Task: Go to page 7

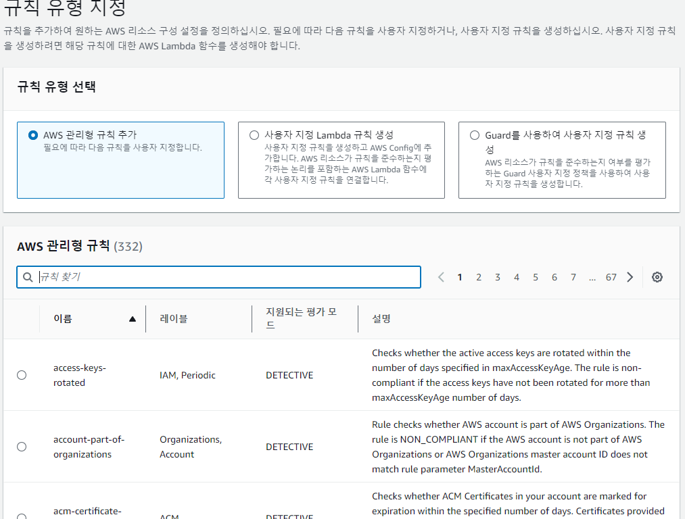Action: 573,277
